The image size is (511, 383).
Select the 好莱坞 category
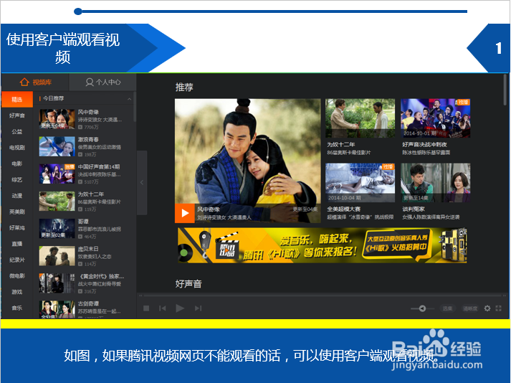click(17, 227)
